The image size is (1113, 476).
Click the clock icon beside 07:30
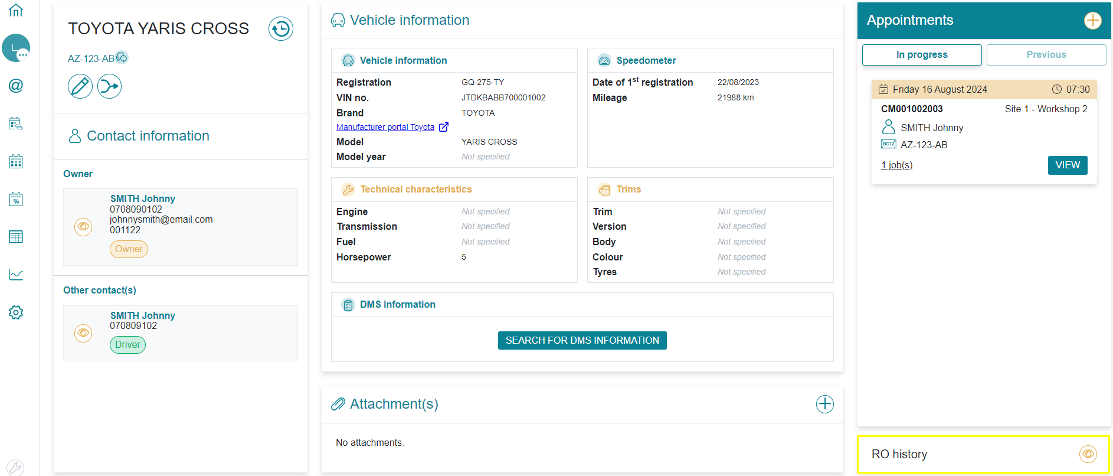1057,89
